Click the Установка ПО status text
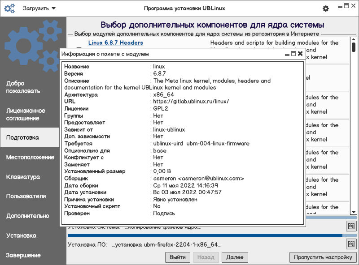 pos(144,245)
